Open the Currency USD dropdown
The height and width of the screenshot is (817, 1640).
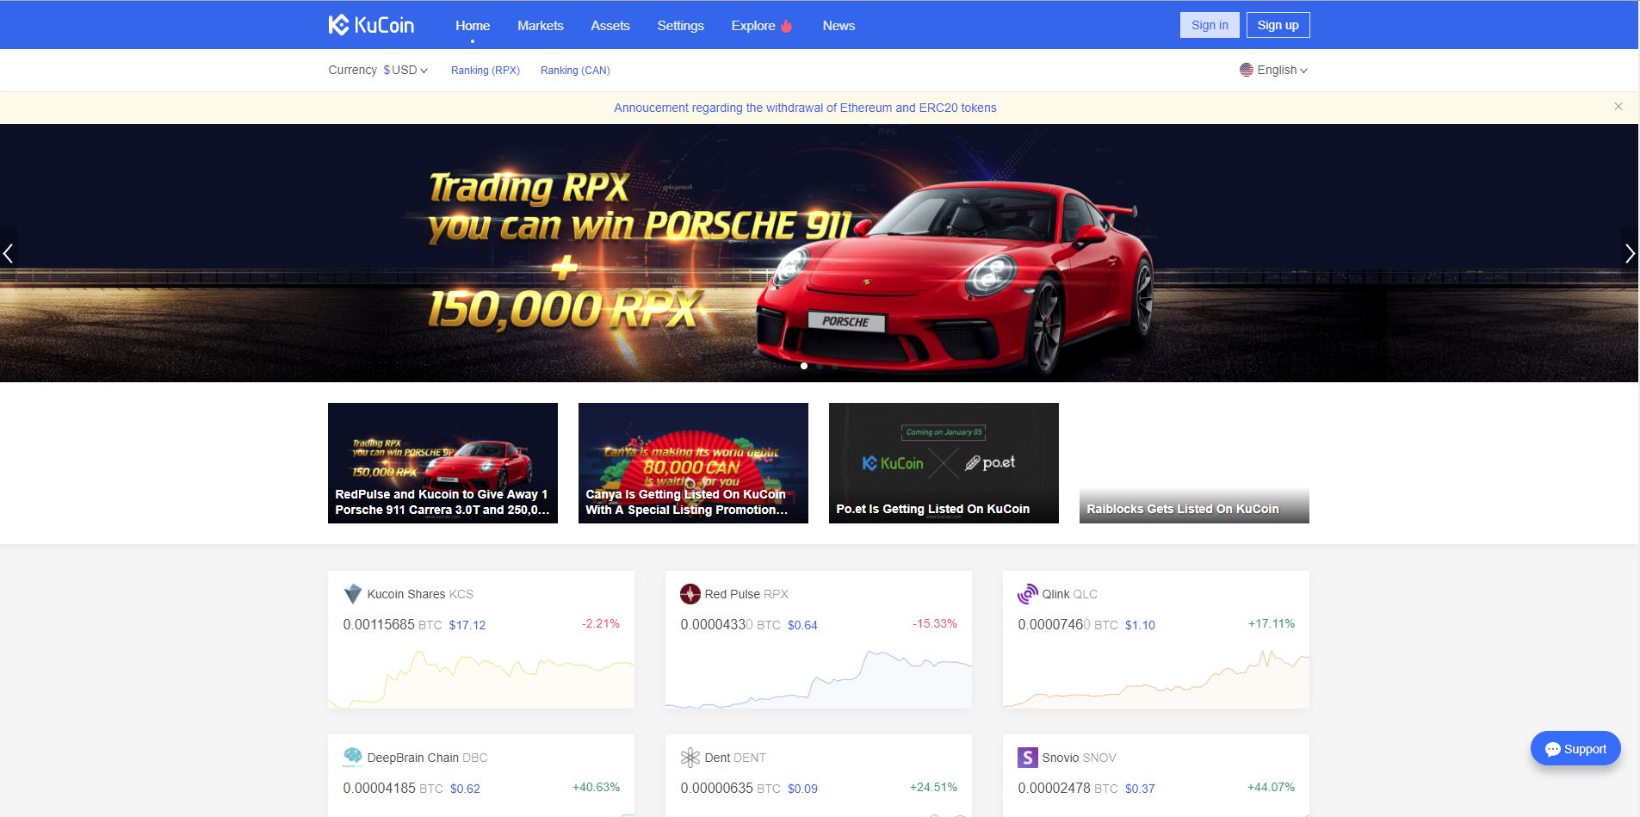(405, 70)
